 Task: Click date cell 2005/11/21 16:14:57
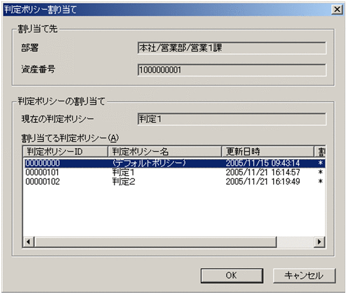coord(263,172)
